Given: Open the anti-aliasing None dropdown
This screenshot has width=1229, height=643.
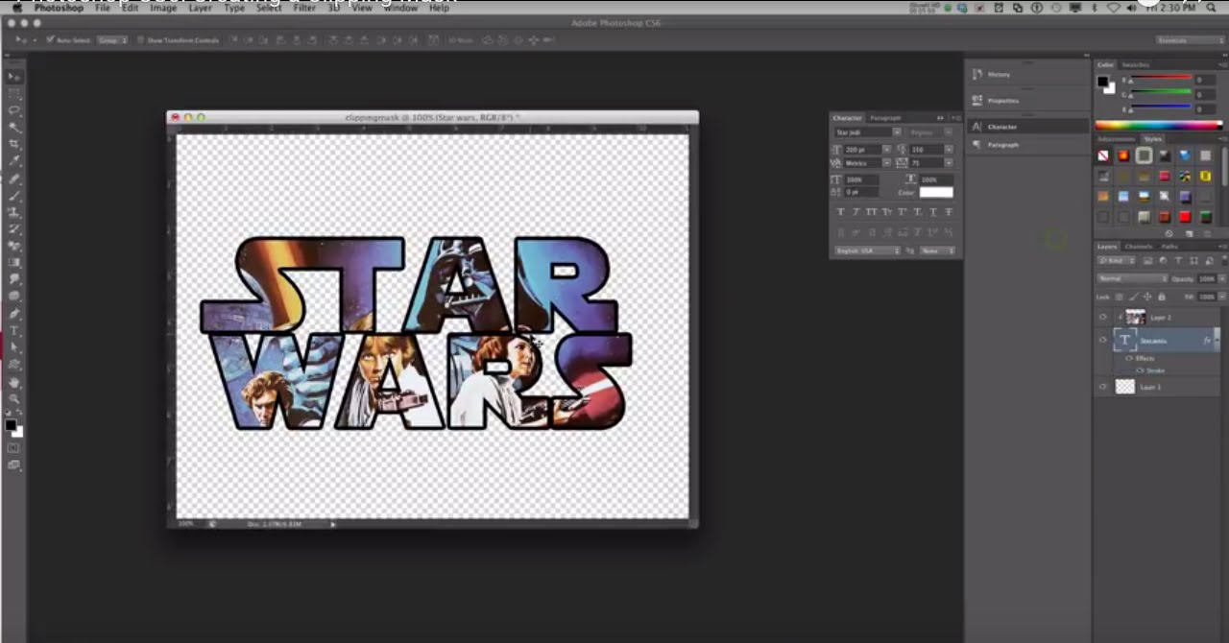Looking at the screenshot, I should (x=937, y=250).
